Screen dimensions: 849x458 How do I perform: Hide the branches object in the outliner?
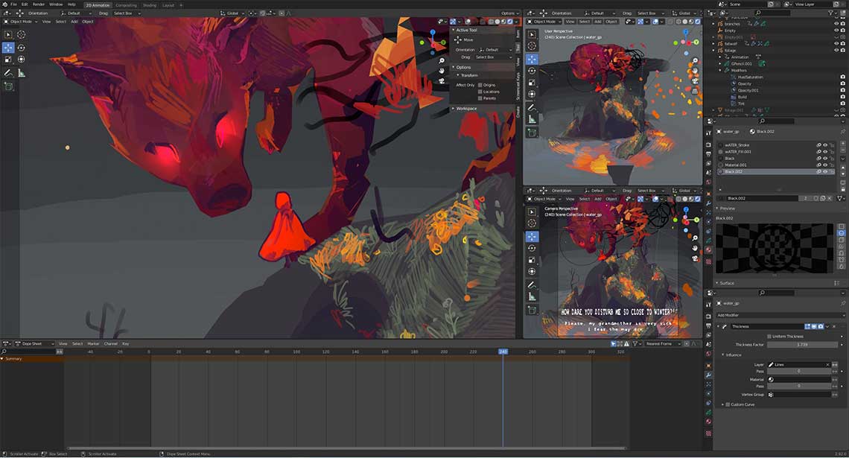click(836, 24)
